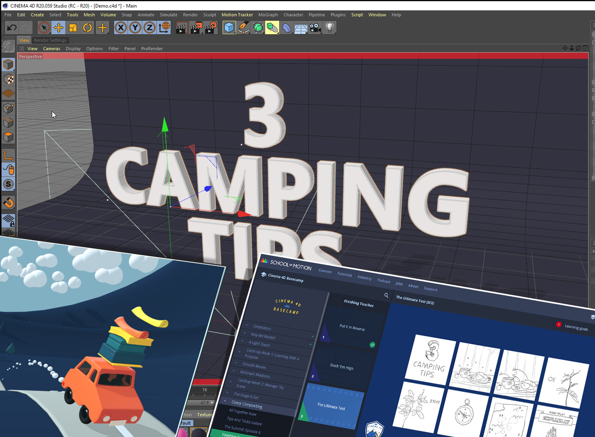Open Edit Render Settings gear clapperboard
The width and height of the screenshot is (595, 437).
(211, 27)
